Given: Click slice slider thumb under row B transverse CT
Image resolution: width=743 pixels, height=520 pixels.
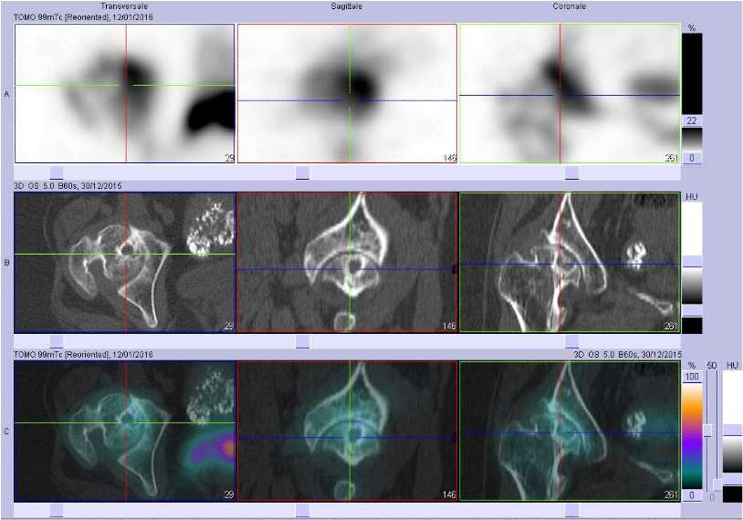Looking at the screenshot, I should (x=57, y=341).
